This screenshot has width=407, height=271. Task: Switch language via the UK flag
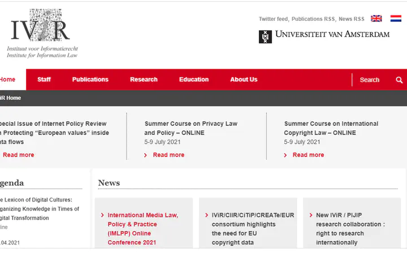(376, 19)
